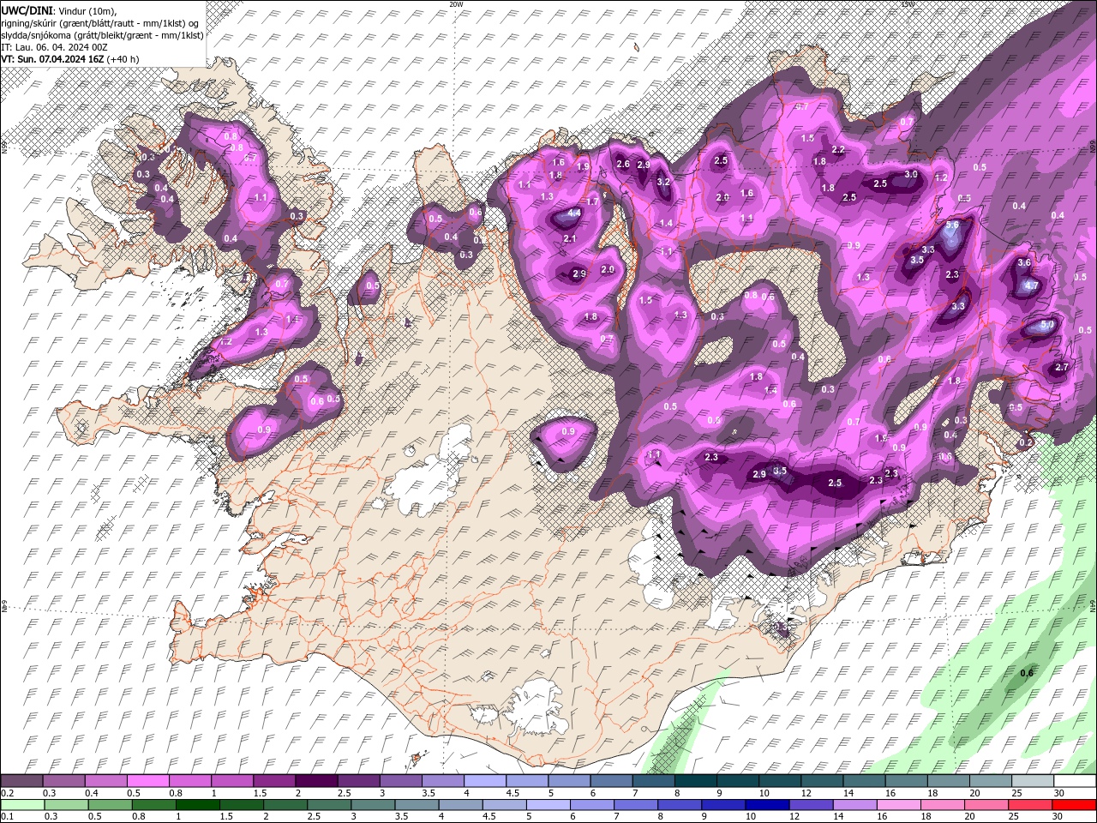Select the VT: Sun. 07.04.2024 16Z text

pos(52,59)
